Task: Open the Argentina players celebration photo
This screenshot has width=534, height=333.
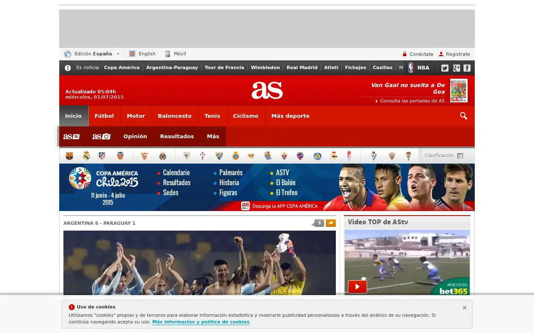Action: 199,263
